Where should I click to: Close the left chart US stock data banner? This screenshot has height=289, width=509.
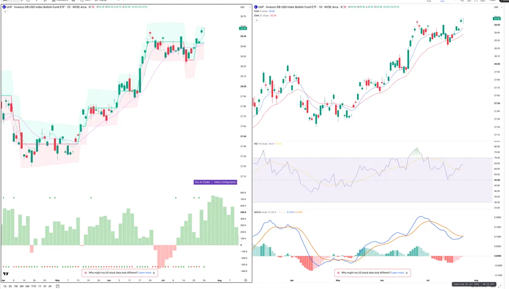click(x=154, y=273)
